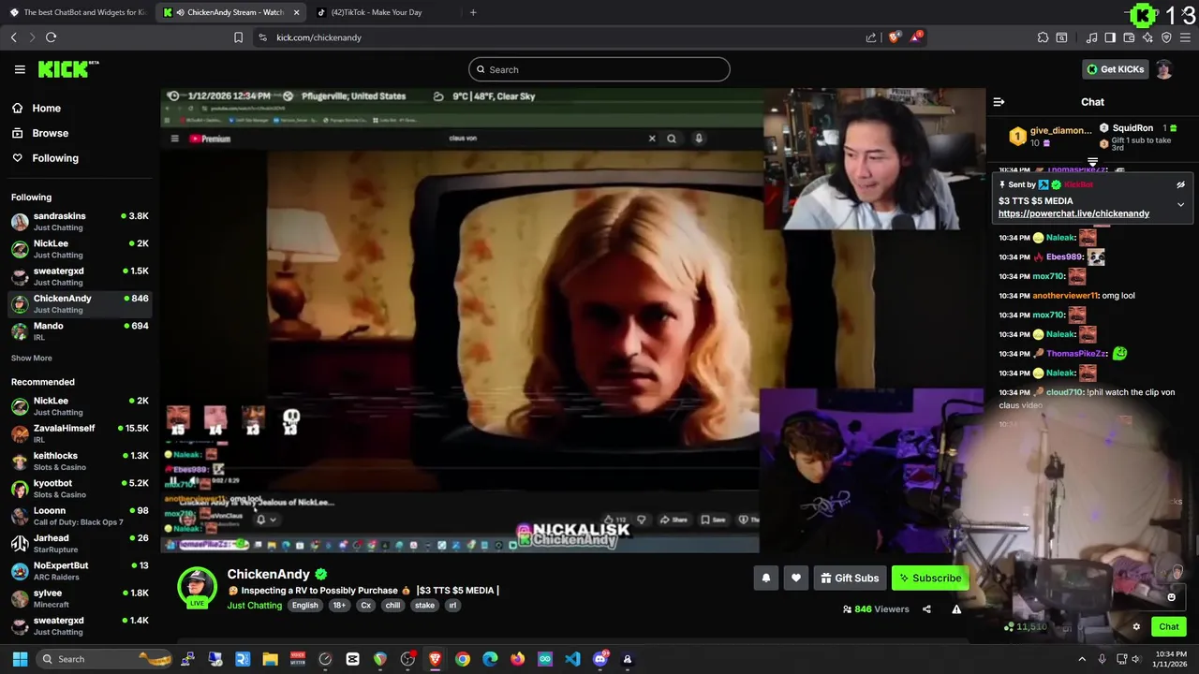
Task: Open the Kick hamburger sidebar menu
Action: (20, 69)
